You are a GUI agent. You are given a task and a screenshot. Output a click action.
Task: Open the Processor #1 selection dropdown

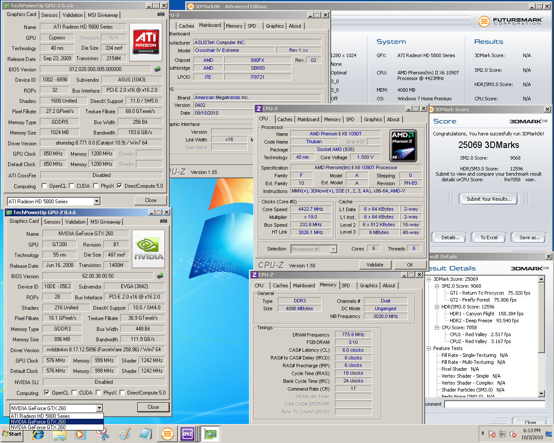334,249
